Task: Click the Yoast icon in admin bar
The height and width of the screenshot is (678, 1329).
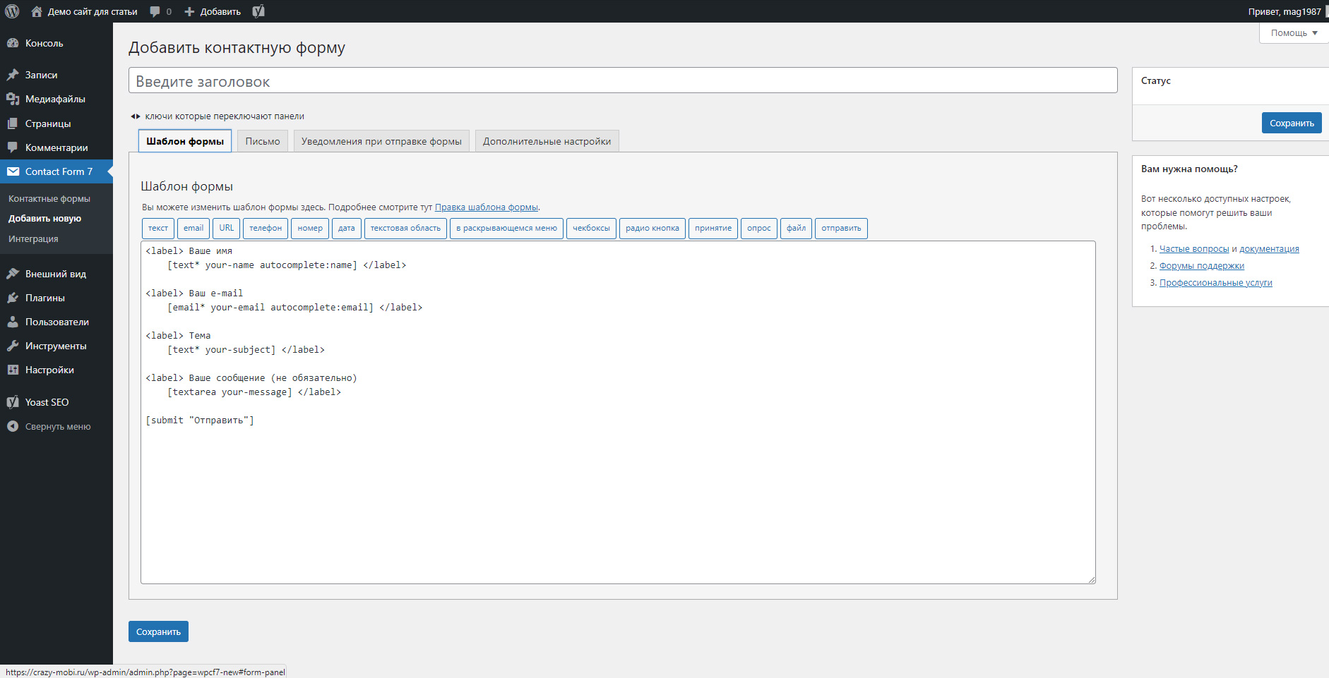Action: tap(258, 11)
